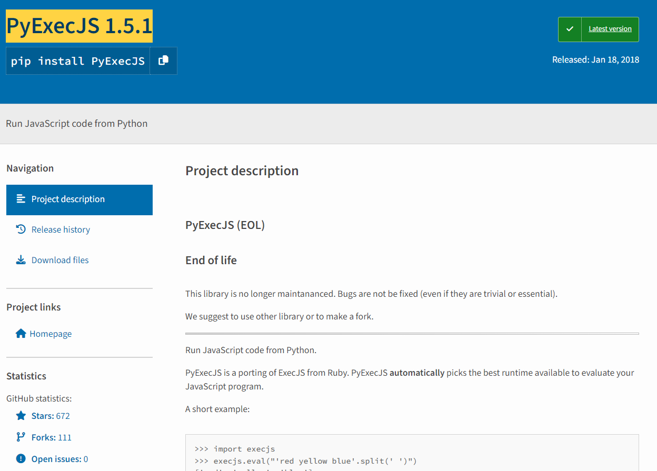This screenshot has width=657, height=471.
Task: Click the Download files arrow icon
Action: (x=20, y=259)
